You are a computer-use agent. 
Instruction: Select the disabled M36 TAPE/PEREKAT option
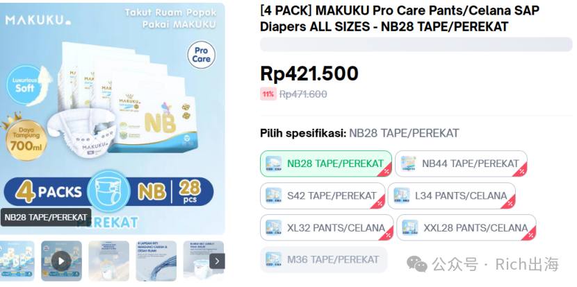pos(324,259)
